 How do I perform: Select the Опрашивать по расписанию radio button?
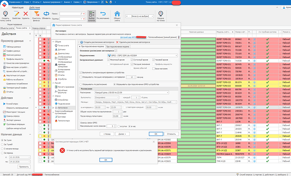point(81,84)
